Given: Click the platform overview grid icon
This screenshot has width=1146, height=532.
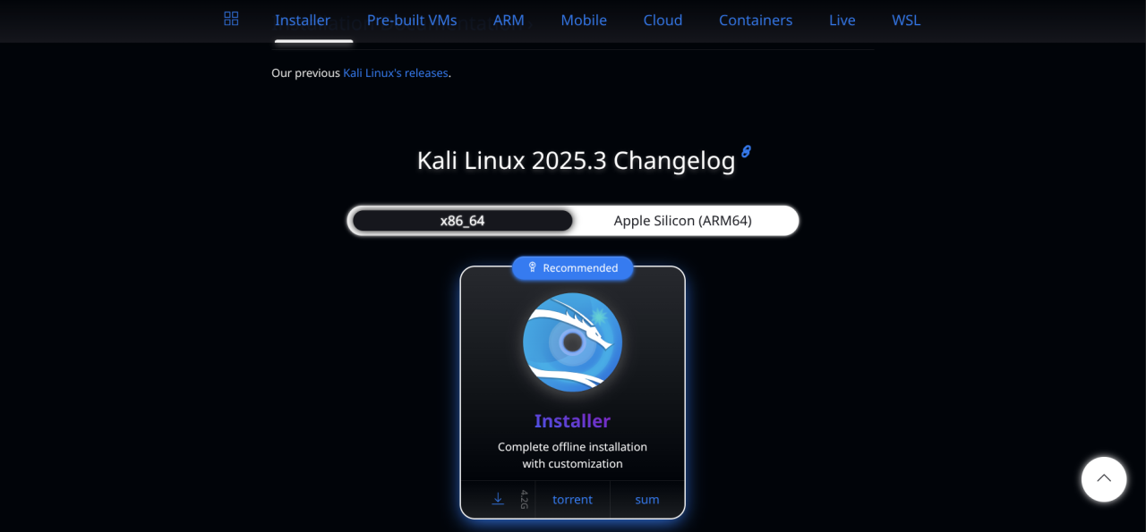Looking at the screenshot, I should click(x=231, y=18).
